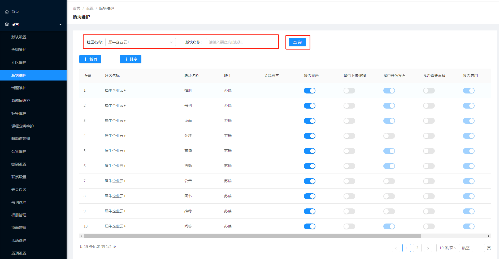This screenshot has height=259, width=499.
Task: Click 苏瑞 in the 直播 row
Action: pyautogui.click(x=228, y=151)
